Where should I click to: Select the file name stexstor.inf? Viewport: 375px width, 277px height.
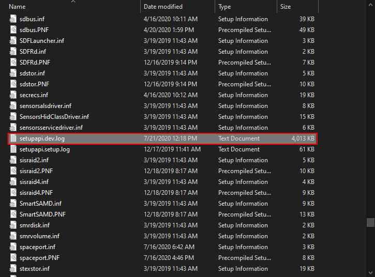(x=35, y=269)
